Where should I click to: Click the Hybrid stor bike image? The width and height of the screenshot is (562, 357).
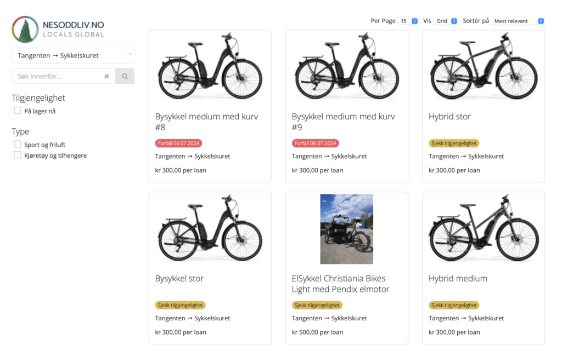(x=484, y=67)
